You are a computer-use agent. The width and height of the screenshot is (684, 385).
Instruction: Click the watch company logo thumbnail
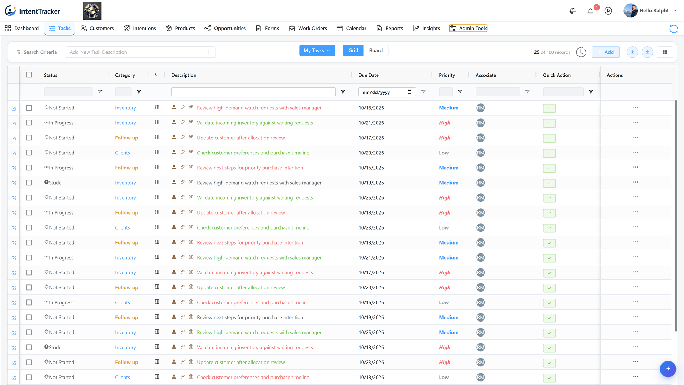click(92, 11)
